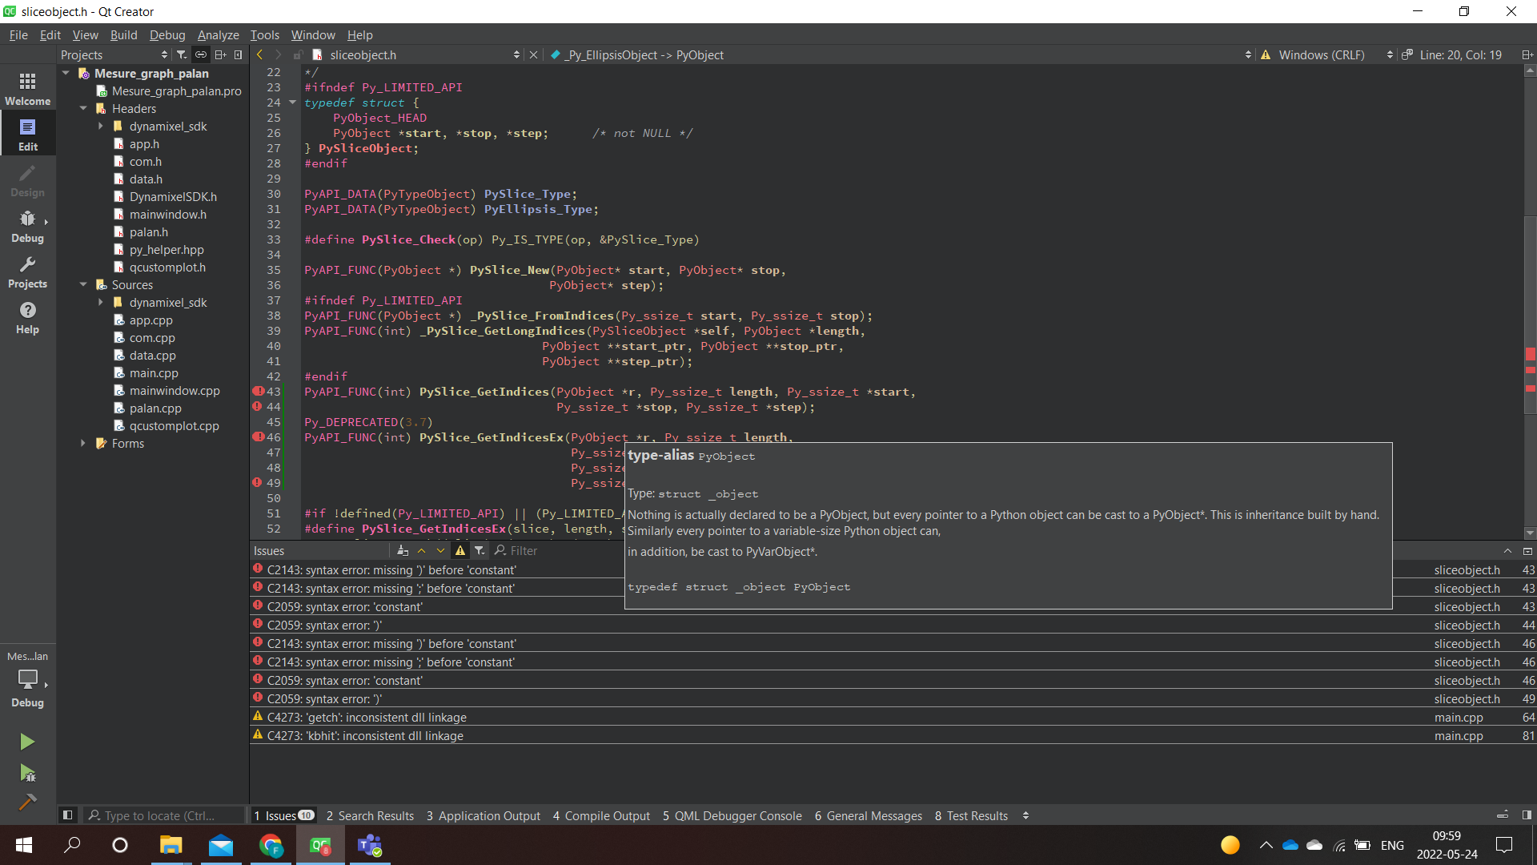The height and width of the screenshot is (865, 1537).
Task: Click the green Run button
Action: 27,742
